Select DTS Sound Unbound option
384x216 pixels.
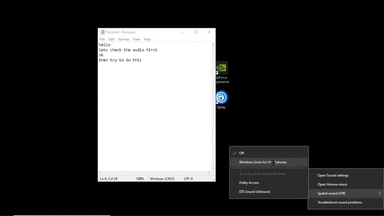[x=269, y=192]
